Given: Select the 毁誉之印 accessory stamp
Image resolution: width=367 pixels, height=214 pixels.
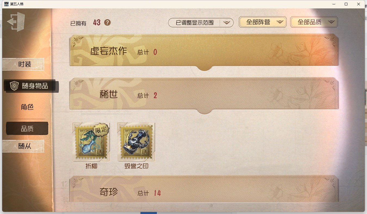Looking at the screenshot, I should (136, 142).
